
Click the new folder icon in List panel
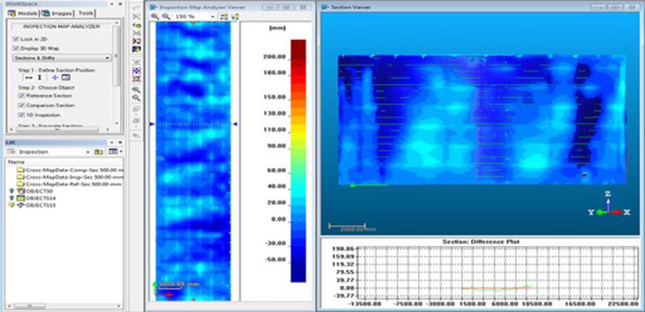pos(99,151)
